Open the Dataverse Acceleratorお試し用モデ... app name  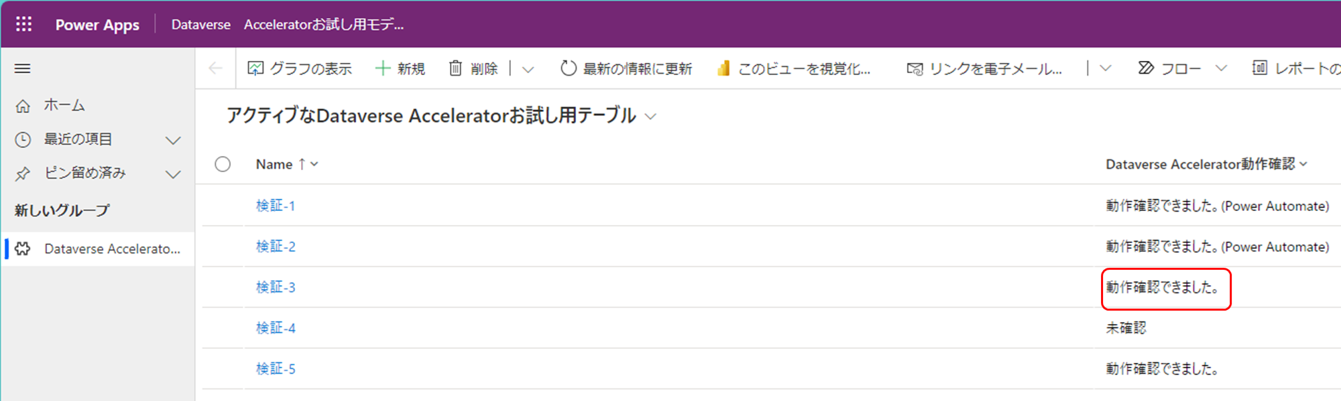click(288, 25)
